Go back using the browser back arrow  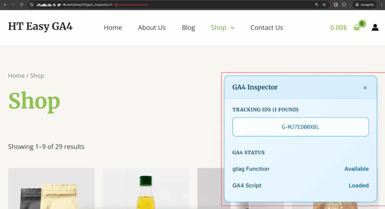tap(5, 5)
